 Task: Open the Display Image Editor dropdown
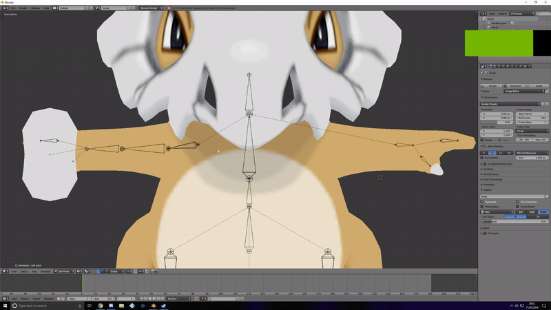(x=524, y=92)
